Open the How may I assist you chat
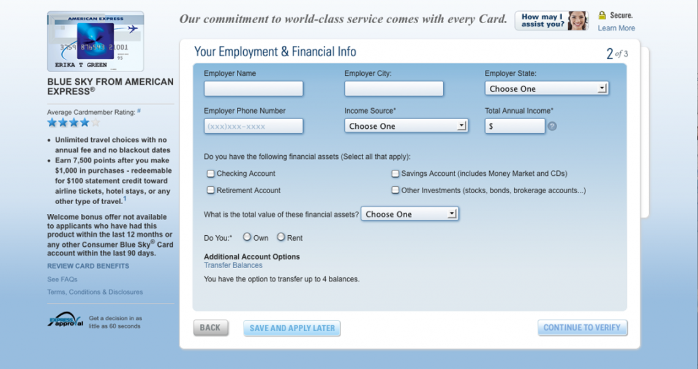Image resolution: width=698 pixels, height=369 pixels. pyautogui.click(x=552, y=20)
